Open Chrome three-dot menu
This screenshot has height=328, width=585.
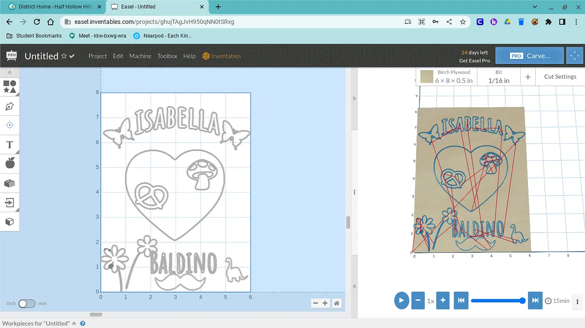click(576, 22)
